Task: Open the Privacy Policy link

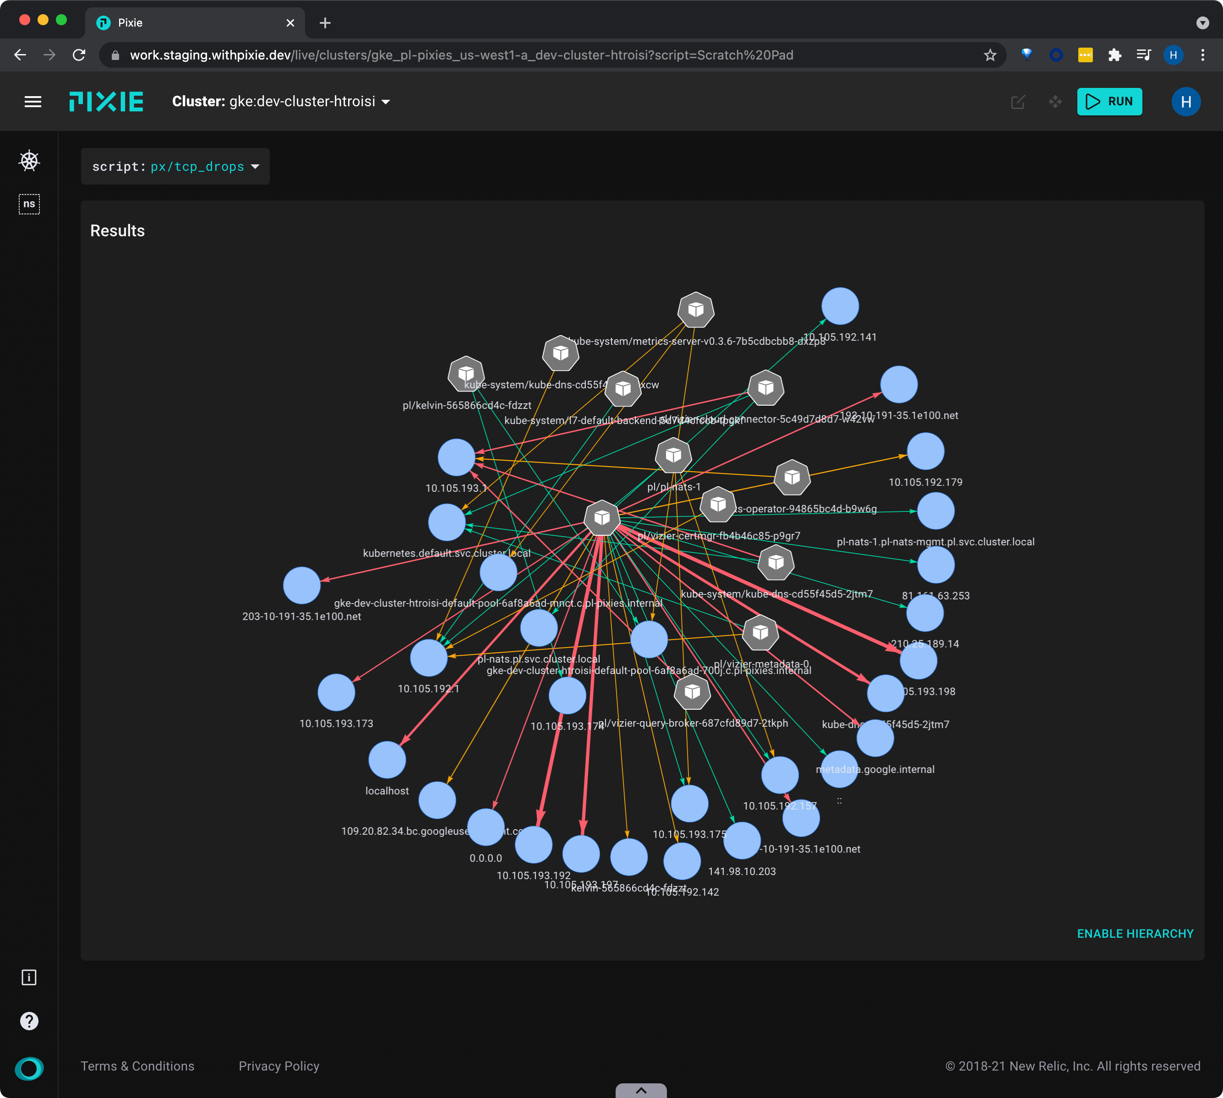Action: click(279, 1066)
